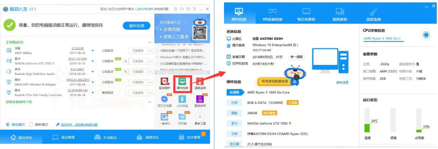
Task: Click 声卡 speaker icon in driver list
Action: click(x=9, y=72)
